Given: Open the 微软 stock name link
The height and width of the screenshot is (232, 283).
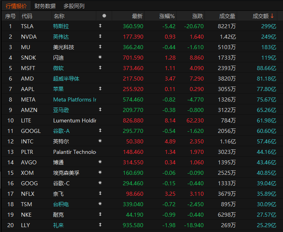Looking at the screenshot, I should [x=58, y=68].
